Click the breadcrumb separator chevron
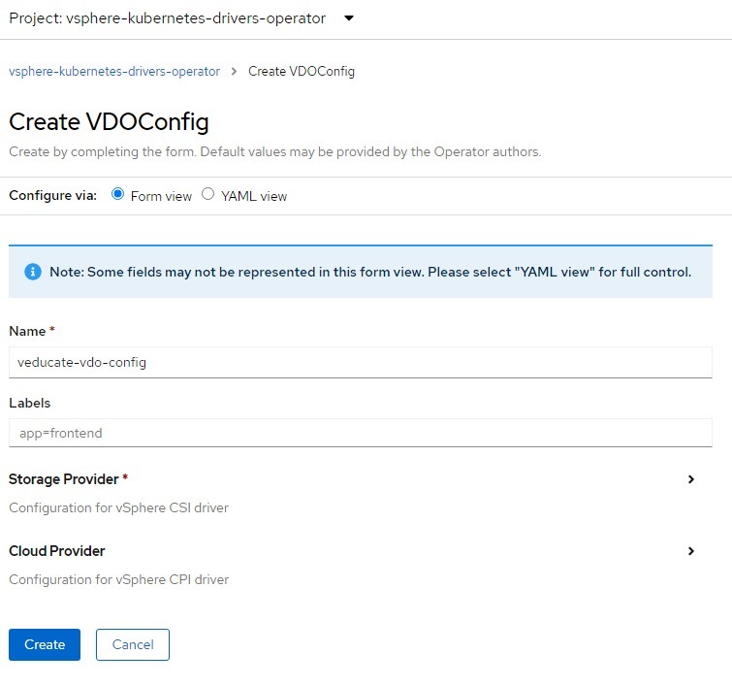Image resolution: width=732 pixels, height=686 pixels. pos(234,71)
